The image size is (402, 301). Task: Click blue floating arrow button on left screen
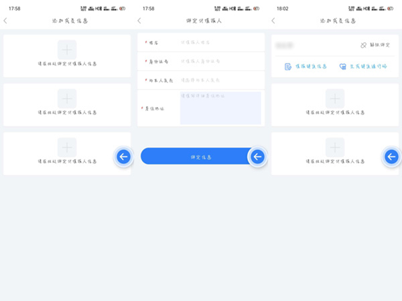(x=123, y=157)
